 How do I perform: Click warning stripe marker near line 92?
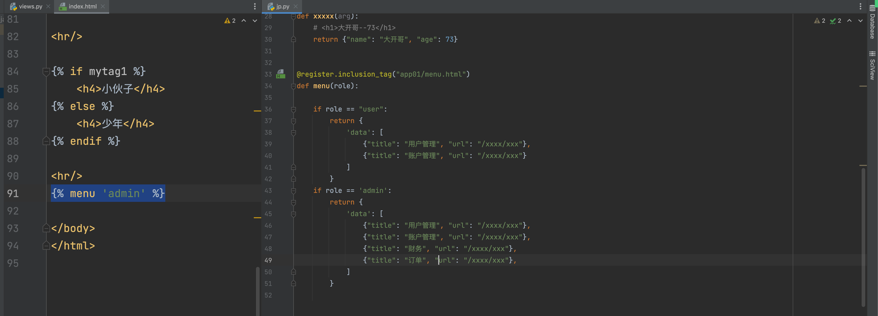point(257,217)
